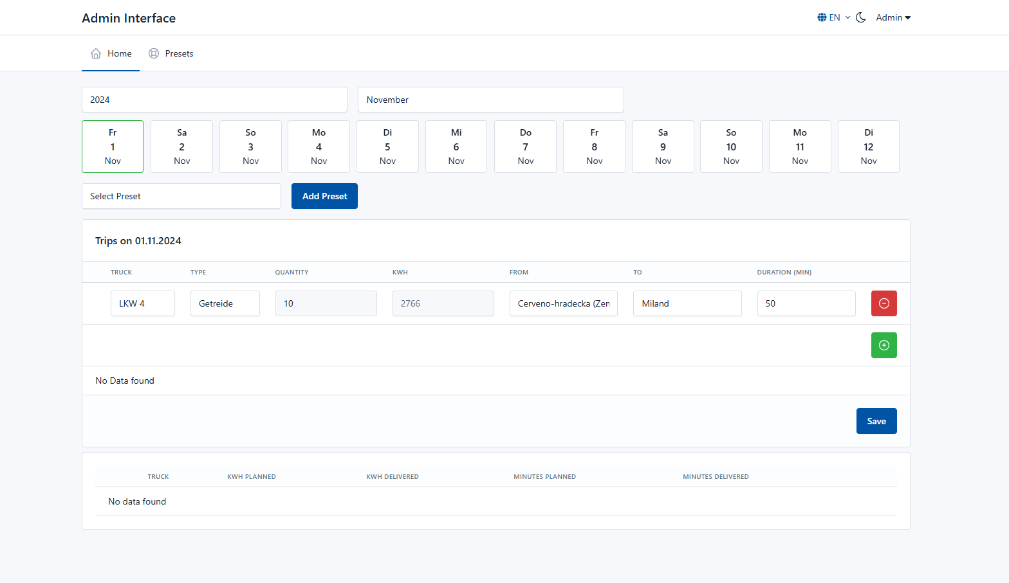This screenshot has width=1009, height=583.
Task: Add a new trip with the green plus button
Action: tap(884, 345)
